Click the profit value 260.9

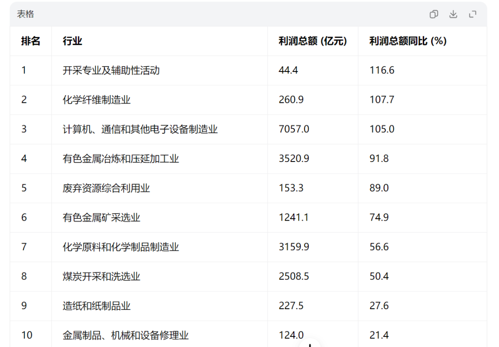[x=291, y=100]
